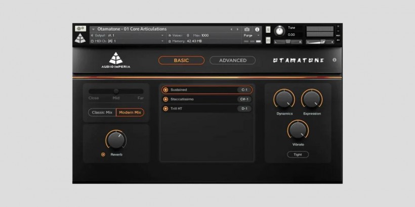Open the Purge dropdown menu
The height and width of the screenshot is (207, 415).
tap(250, 35)
